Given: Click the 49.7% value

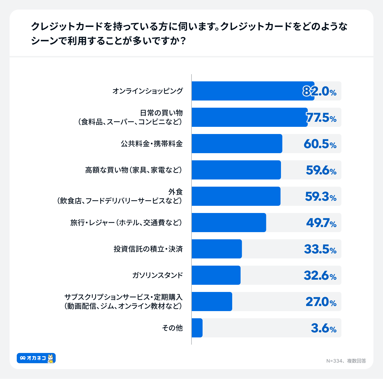Looking at the screenshot, I should click(x=321, y=223).
